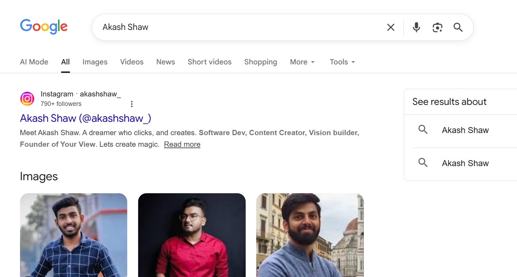Screen dimensions: 517x277
Task: Start voice search with microphone icon
Action: pyautogui.click(x=416, y=27)
